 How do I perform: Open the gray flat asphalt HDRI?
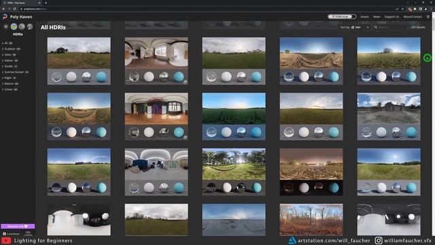pyautogui.click(x=234, y=220)
